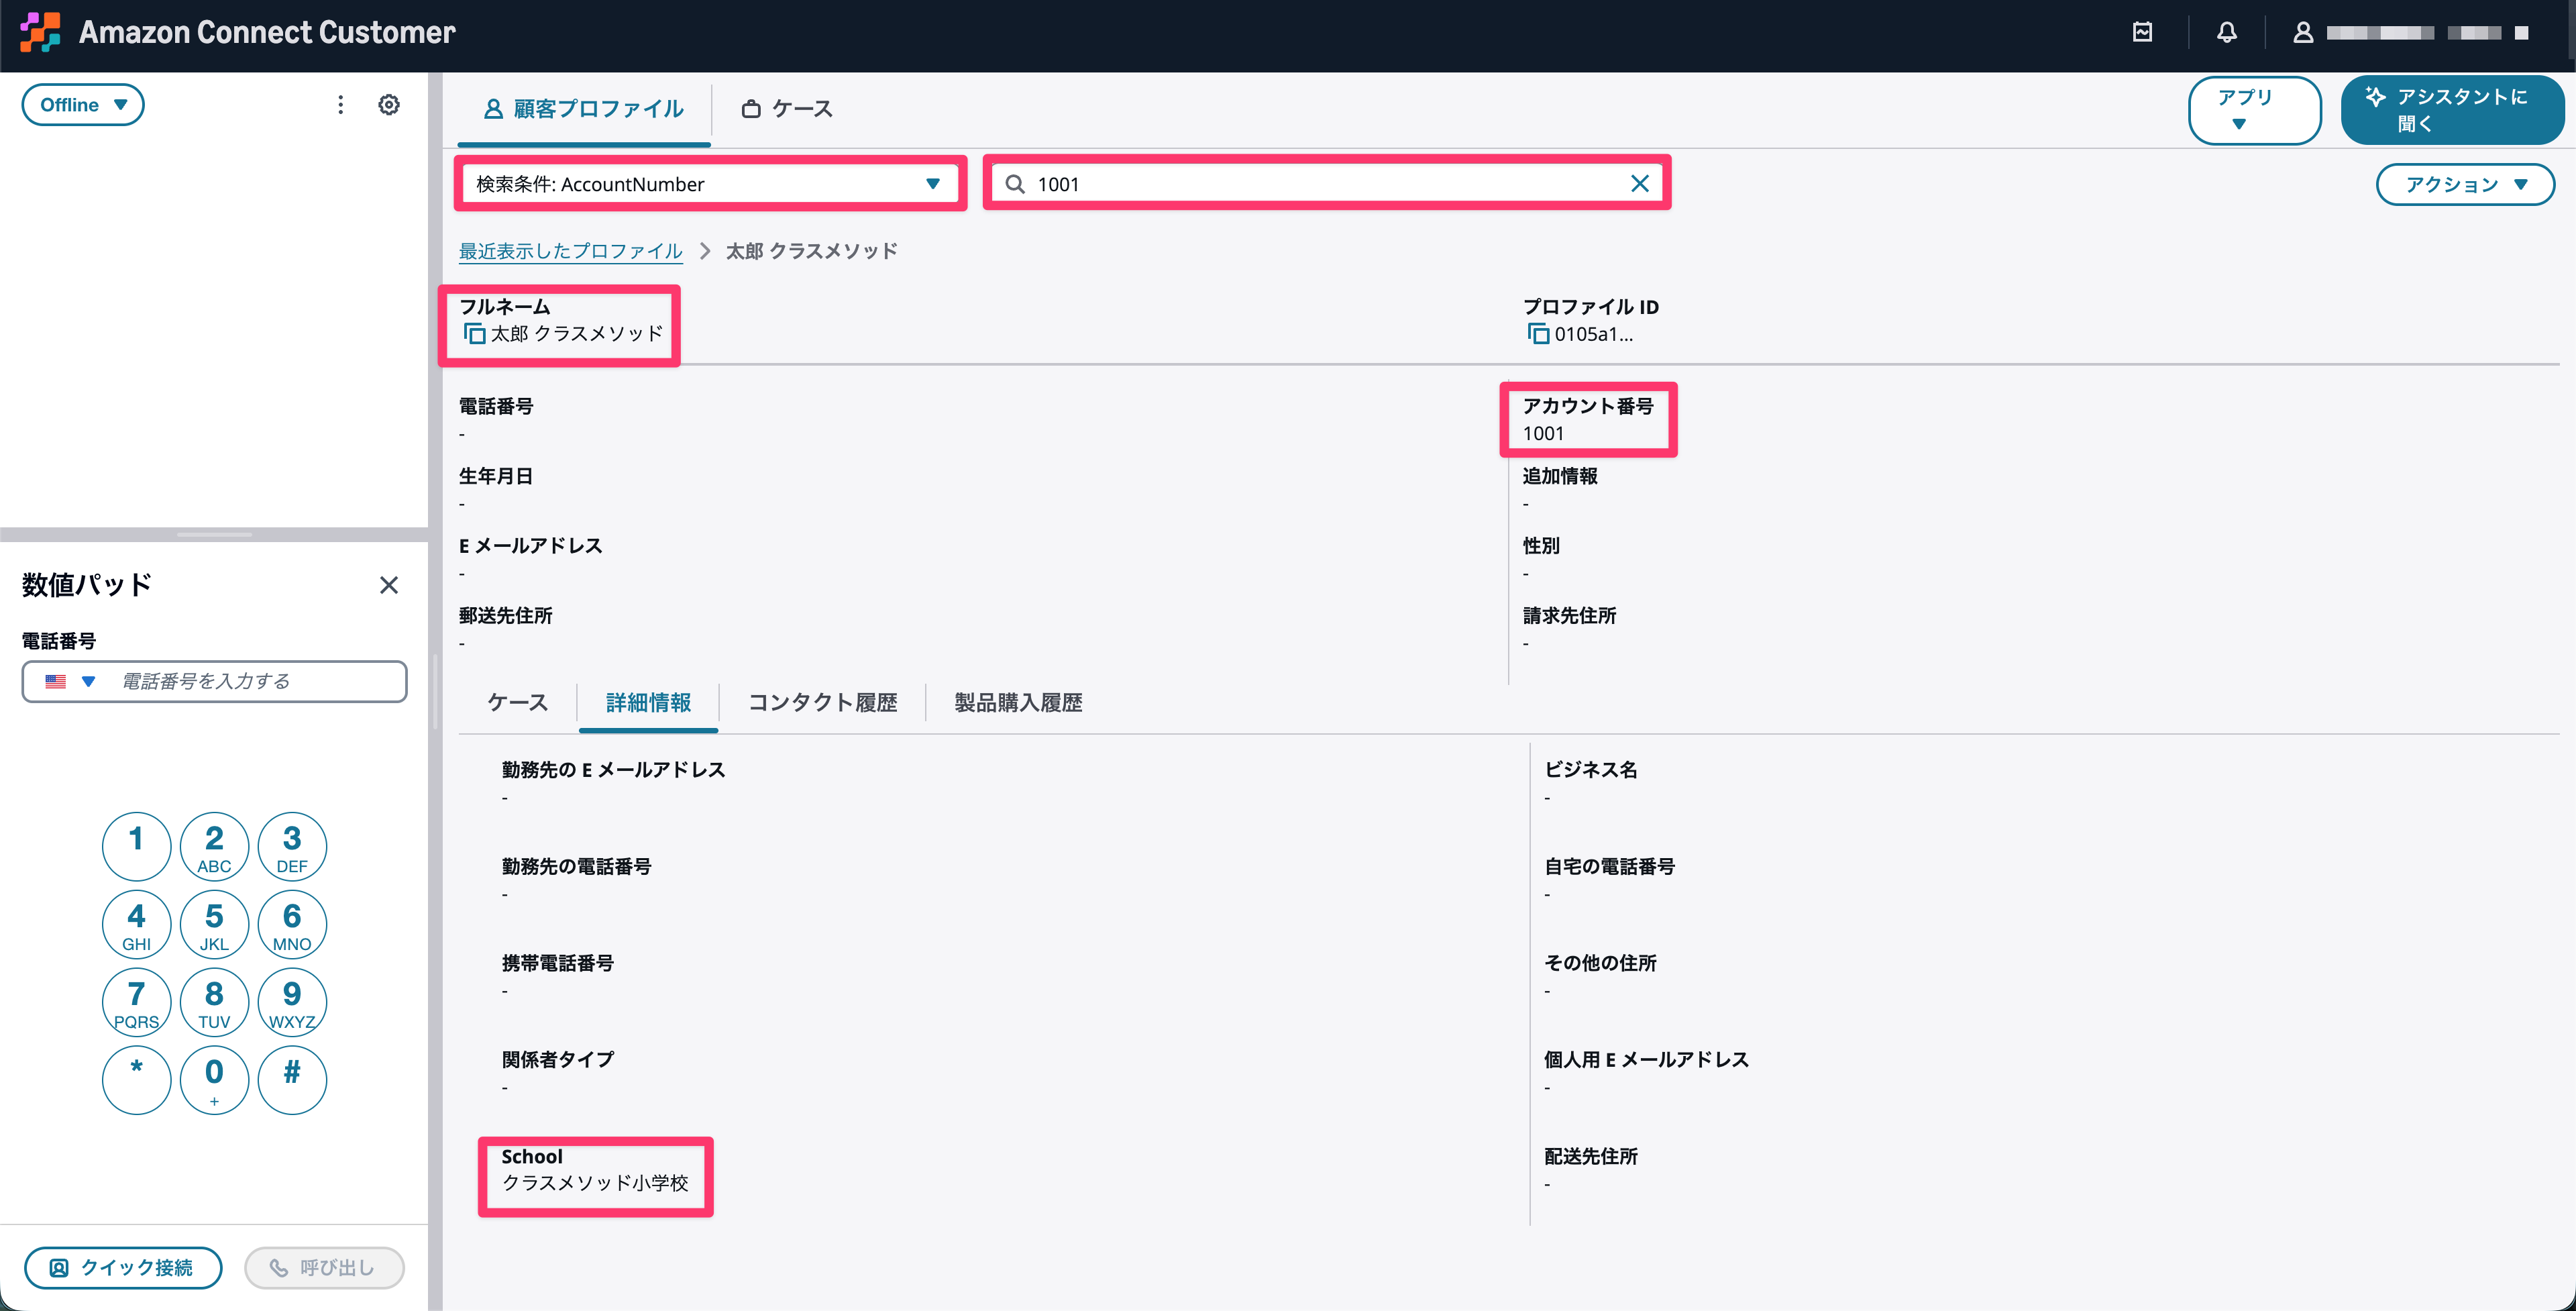Screen dimensions: 2576x1311
Task: Clear the 1001 search field
Action: (1640, 183)
